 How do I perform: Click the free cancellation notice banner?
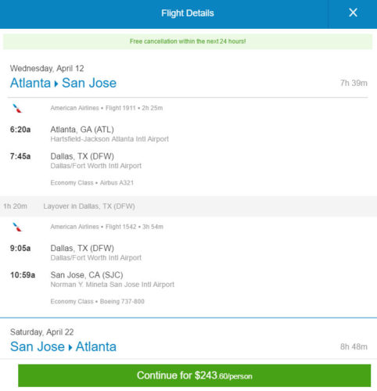[188, 41]
